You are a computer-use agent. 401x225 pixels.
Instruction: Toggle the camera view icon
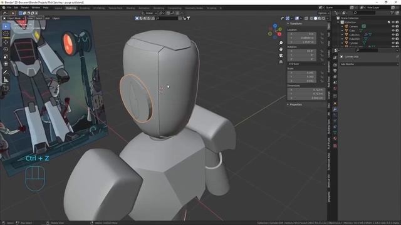click(x=281, y=56)
